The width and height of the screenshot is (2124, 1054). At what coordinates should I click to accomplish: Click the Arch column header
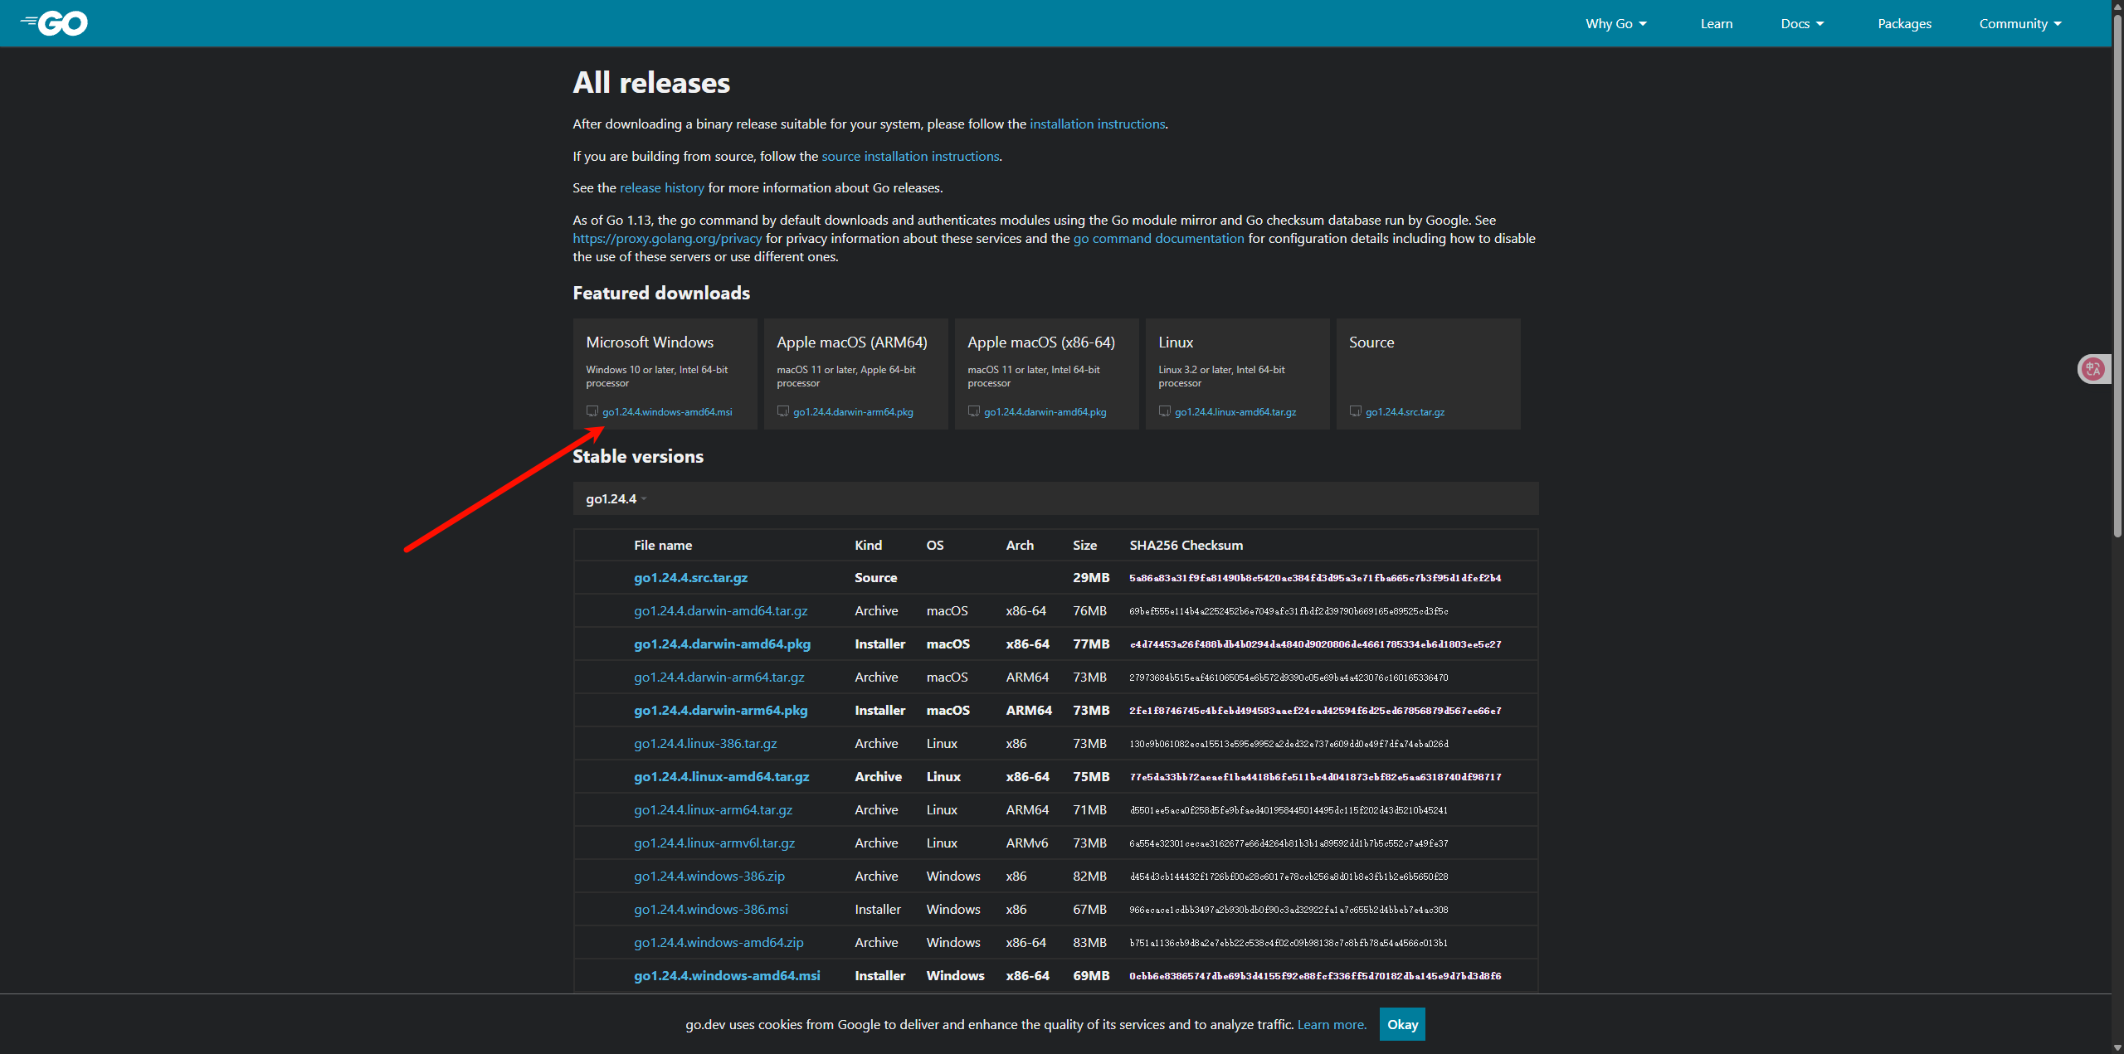tap(1020, 545)
